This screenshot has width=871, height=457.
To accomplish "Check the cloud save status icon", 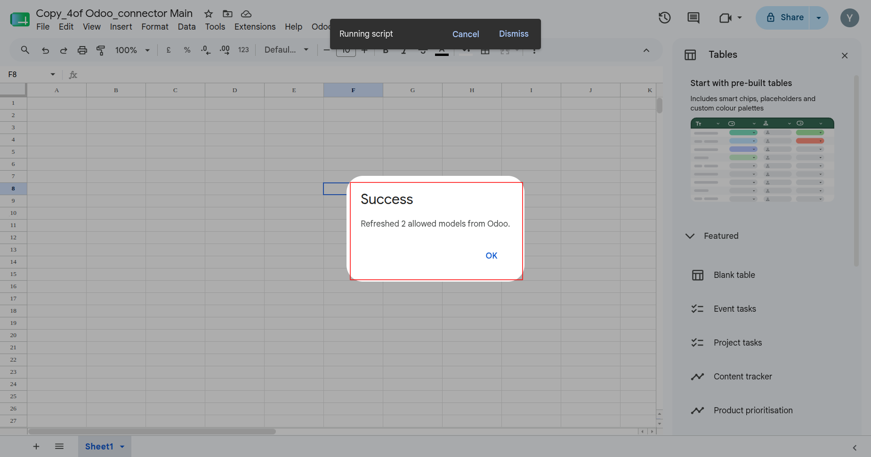I will click(246, 14).
